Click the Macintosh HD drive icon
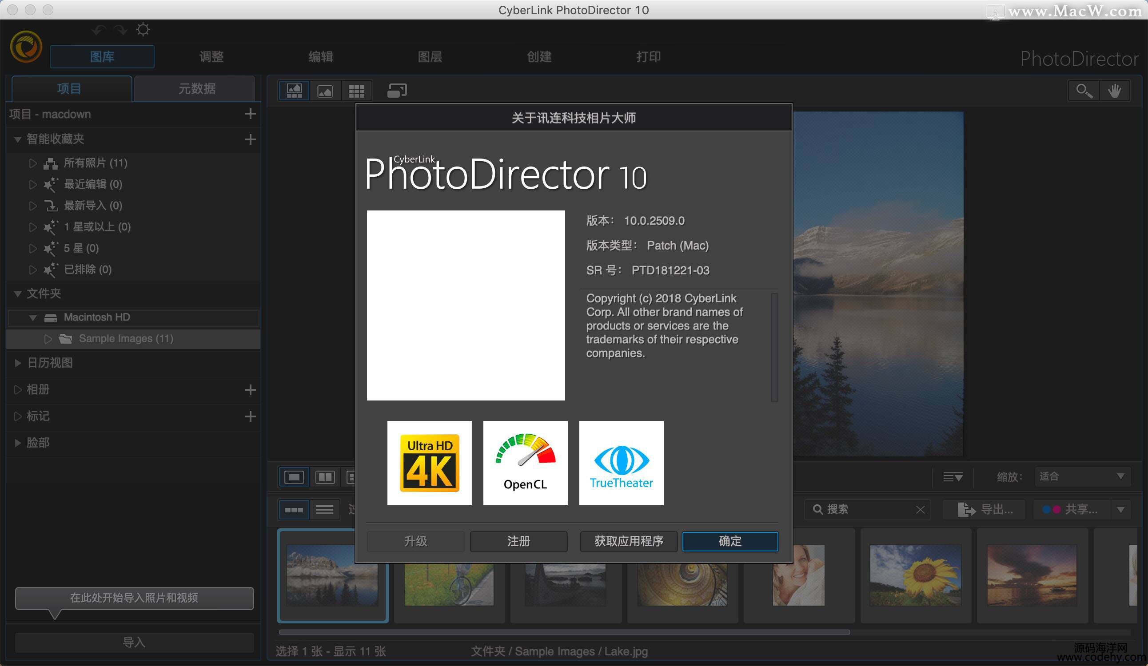Screen dimensions: 1148x666 (x=51, y=318)
